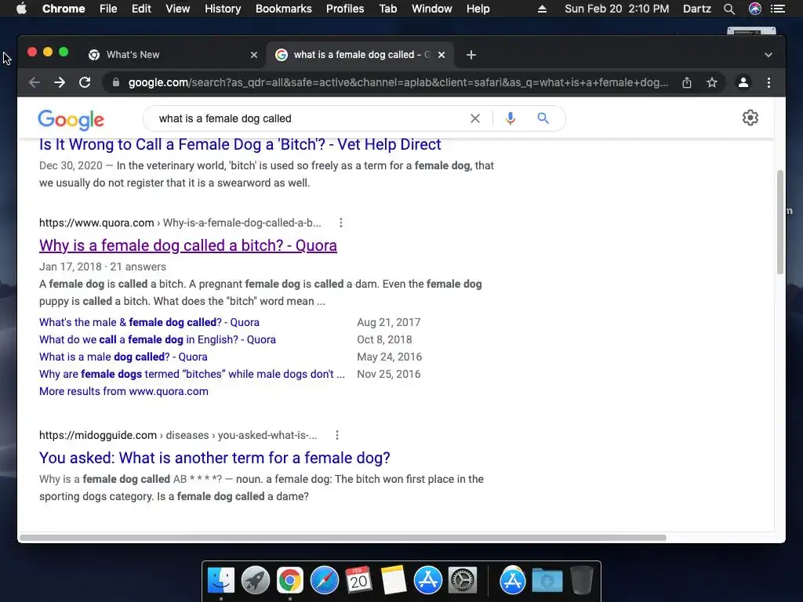Open Google quick settings gear
Viewport: 803px width, 602px height.
[x=750, y=118]
